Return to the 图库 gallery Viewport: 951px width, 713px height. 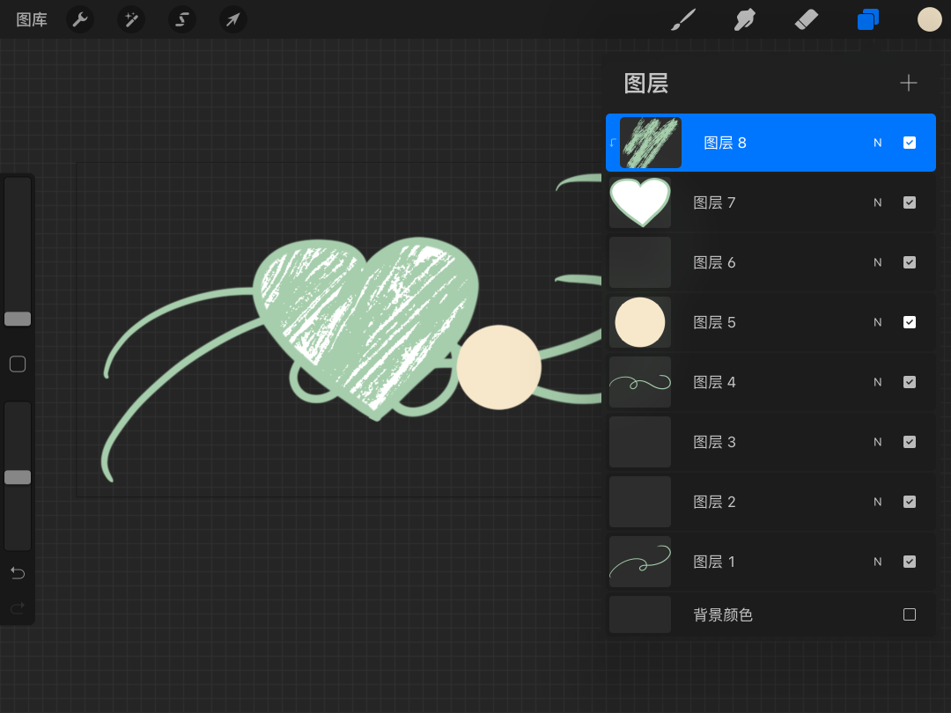(32, 19)
